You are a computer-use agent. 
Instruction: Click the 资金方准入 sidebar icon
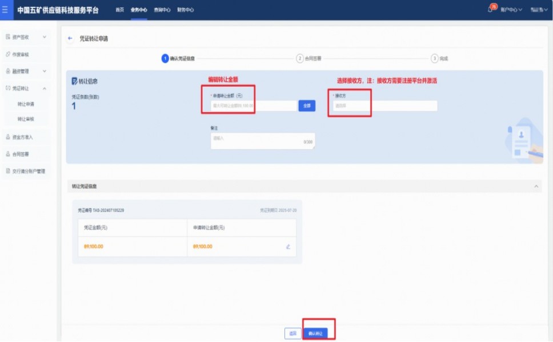tap(8, 137)
